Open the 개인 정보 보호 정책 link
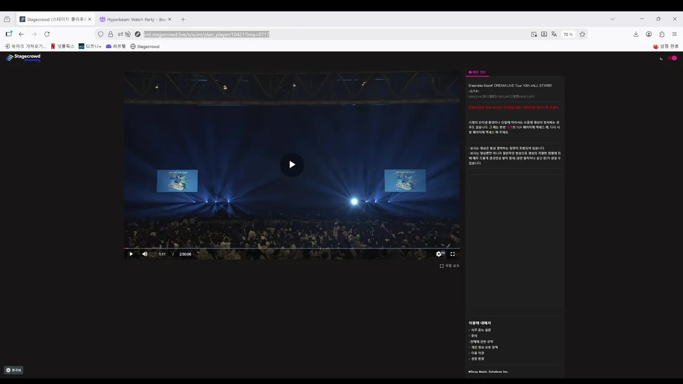683x384 pixels. (484, 347)
